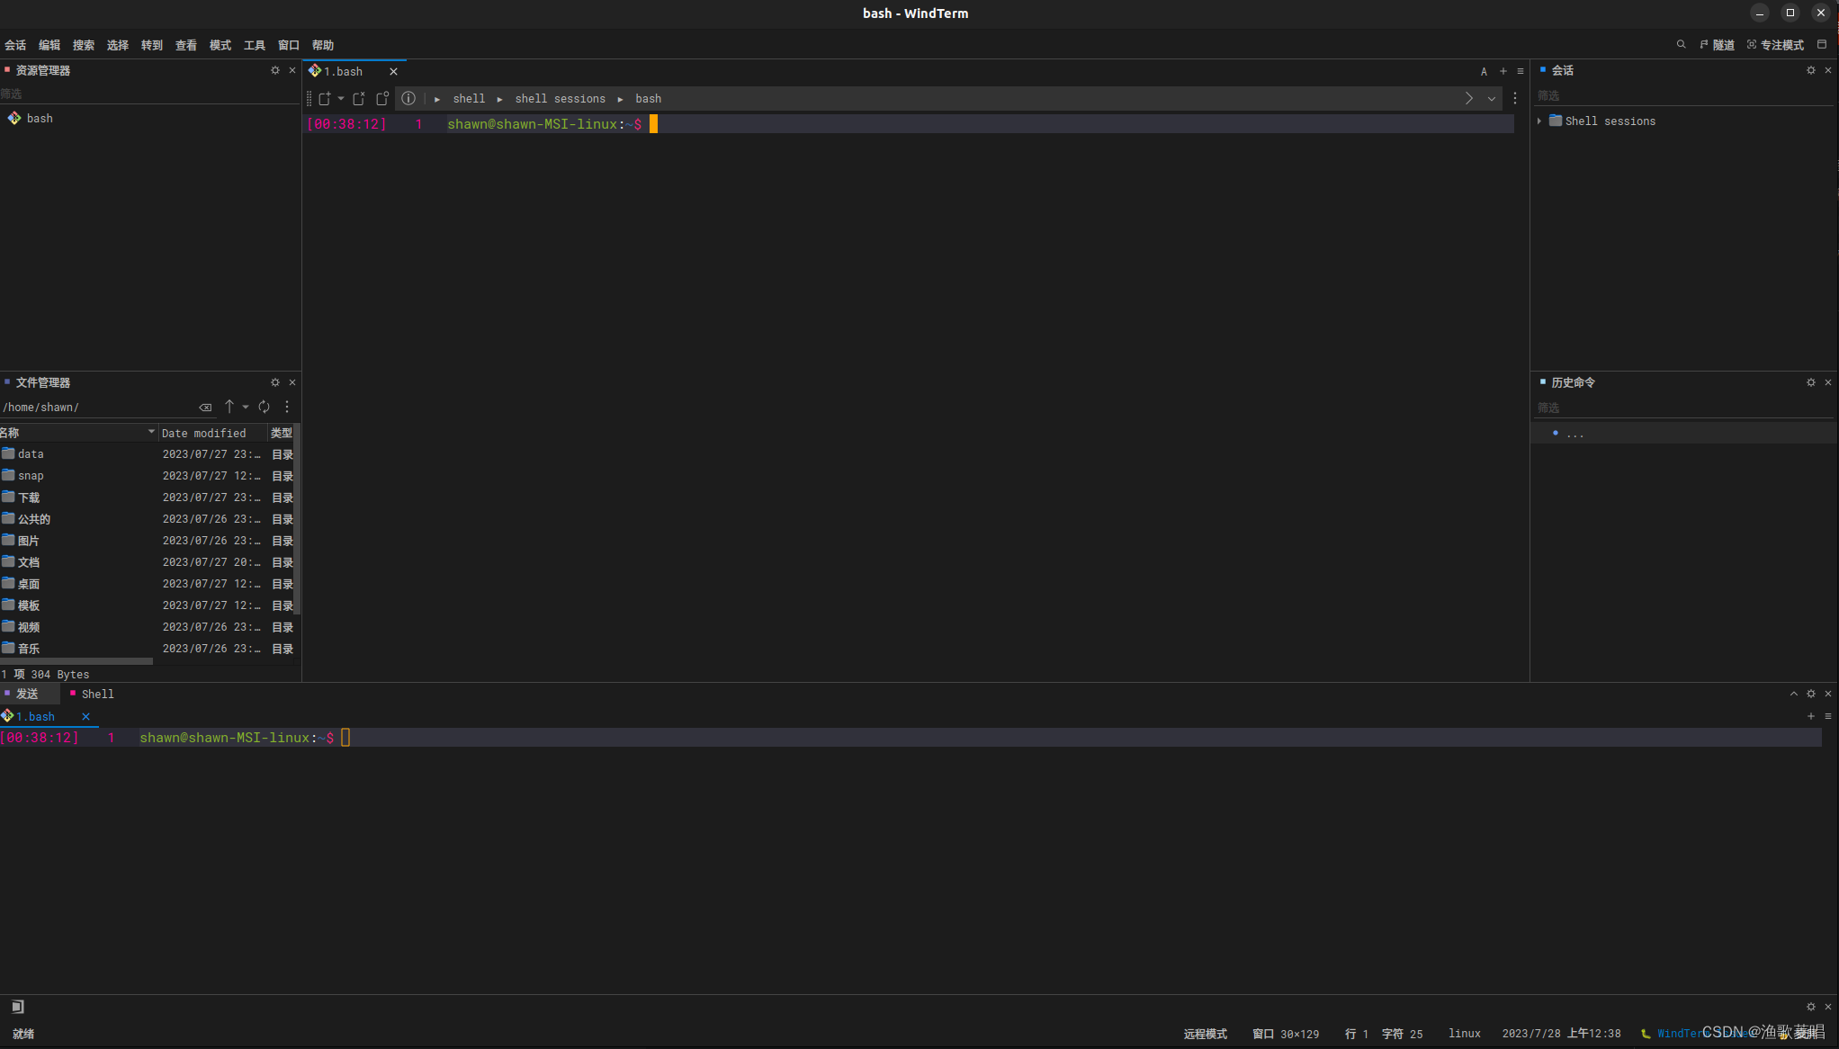
Task: Open the 下载 folder in file list
Action: (x=29, y=498)
